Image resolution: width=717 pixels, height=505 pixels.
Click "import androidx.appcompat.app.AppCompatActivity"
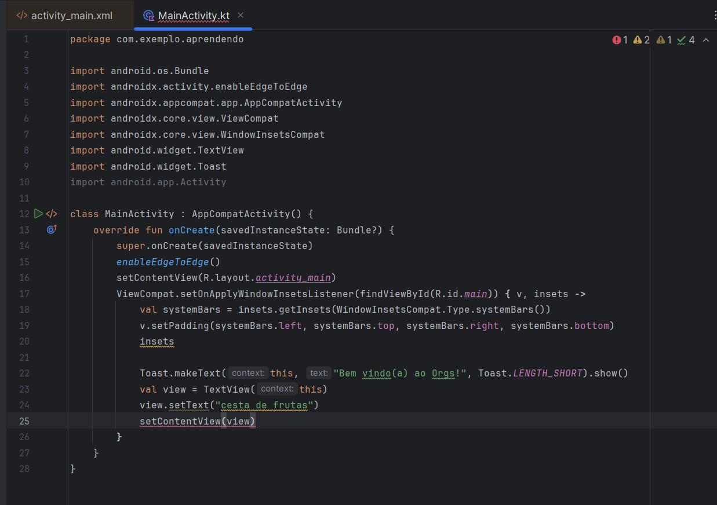point(206,103)
